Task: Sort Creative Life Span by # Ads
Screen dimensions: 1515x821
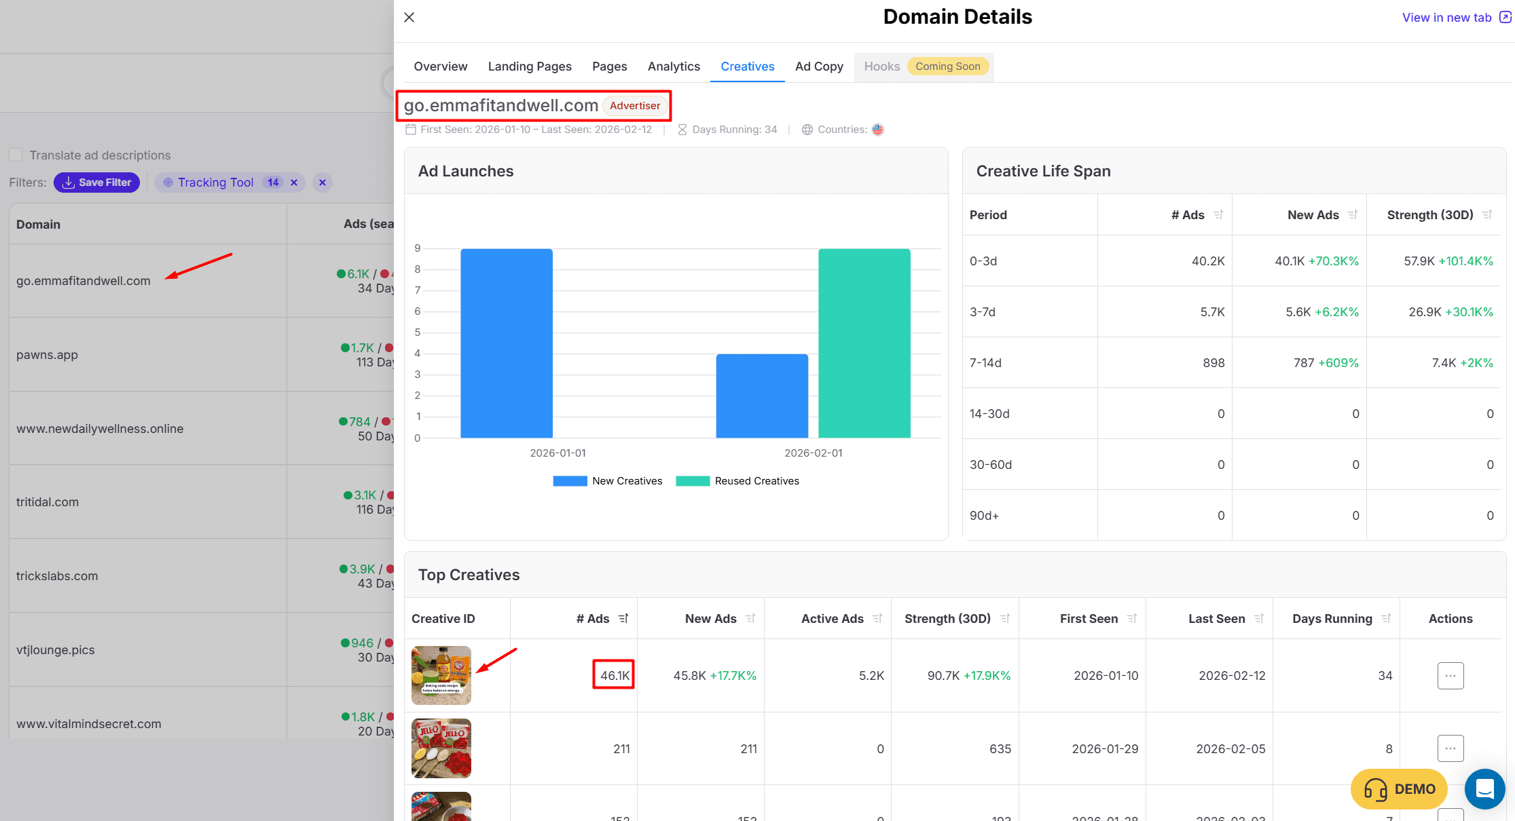Action: click(x=1218, y=215)
